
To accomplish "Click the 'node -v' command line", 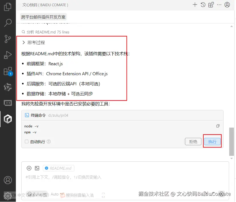I will coord(31,126).
